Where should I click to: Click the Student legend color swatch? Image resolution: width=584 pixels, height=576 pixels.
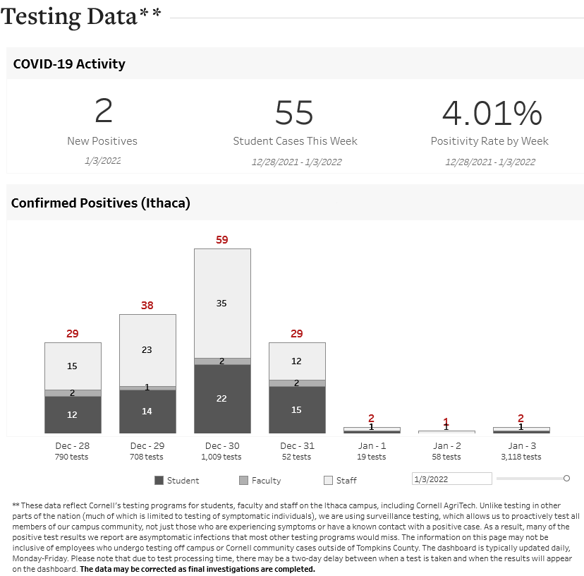coord(159,481)
